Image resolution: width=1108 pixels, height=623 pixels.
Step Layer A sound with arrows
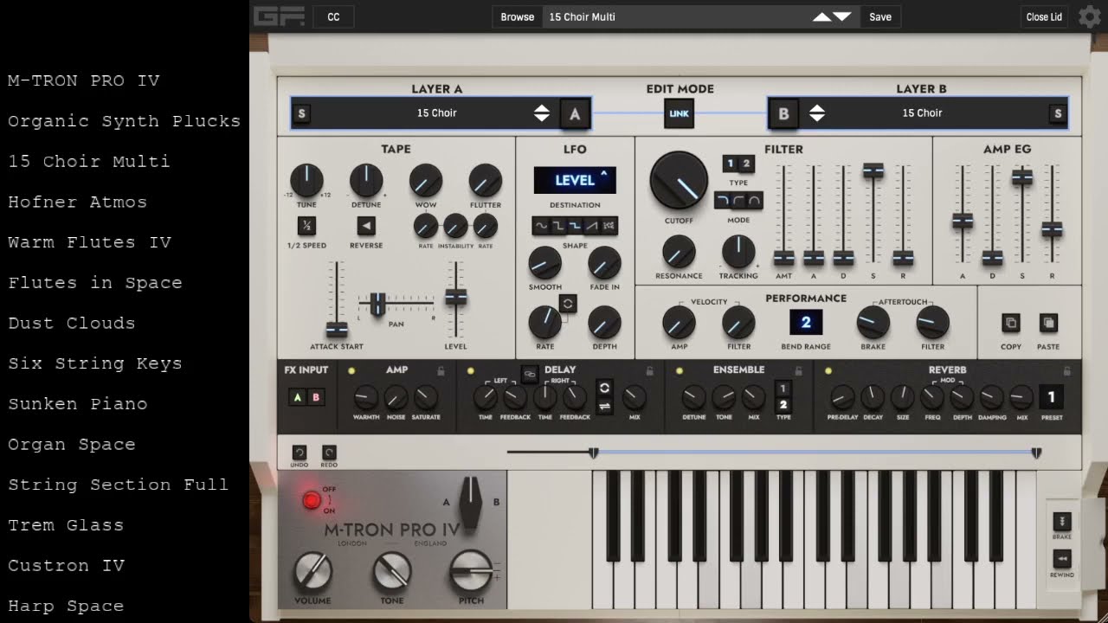coord(541,113)
